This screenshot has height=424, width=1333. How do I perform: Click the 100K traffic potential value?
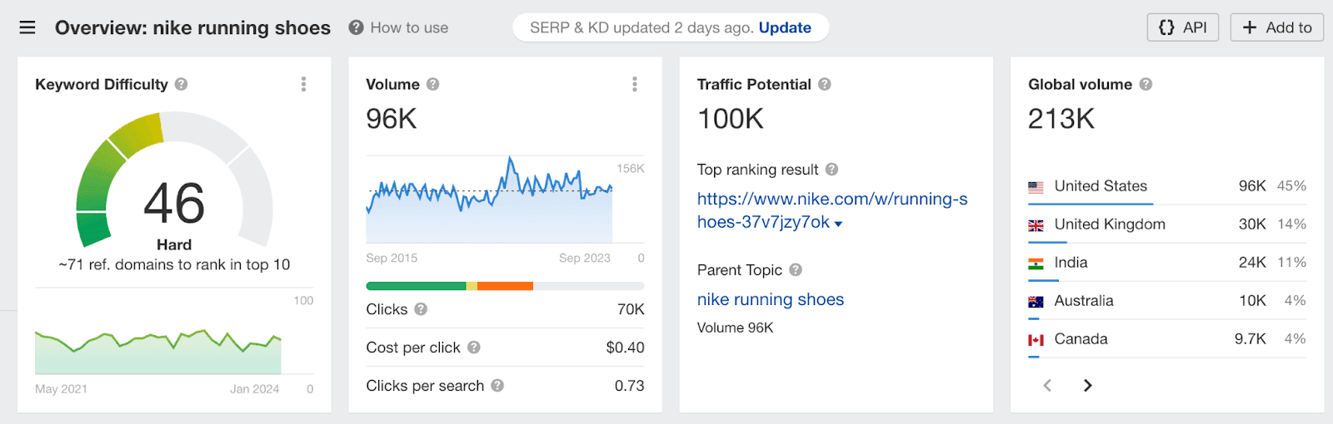pyautogui.click(x=731, y=119)
